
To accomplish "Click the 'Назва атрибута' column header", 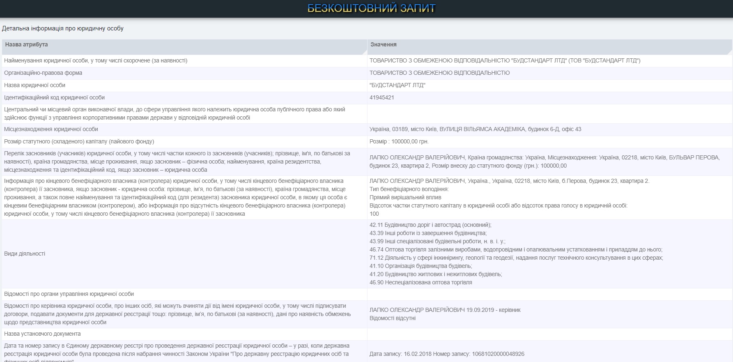I will pos(26,44).
